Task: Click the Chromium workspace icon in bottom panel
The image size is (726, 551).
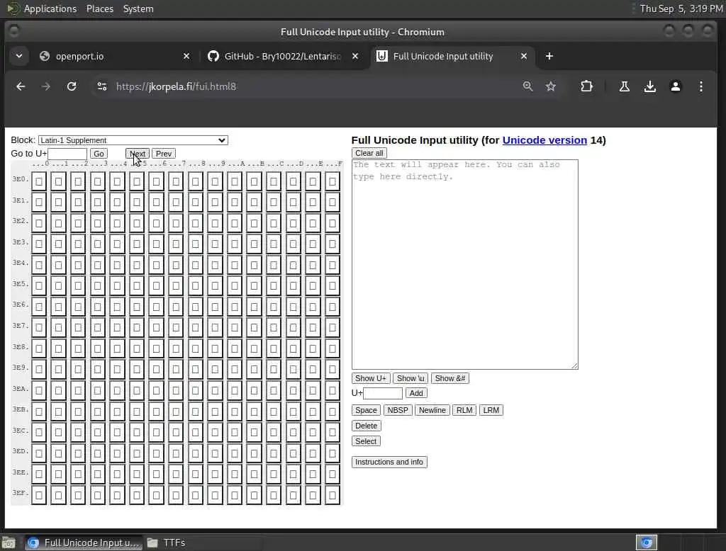Action: 647,543
